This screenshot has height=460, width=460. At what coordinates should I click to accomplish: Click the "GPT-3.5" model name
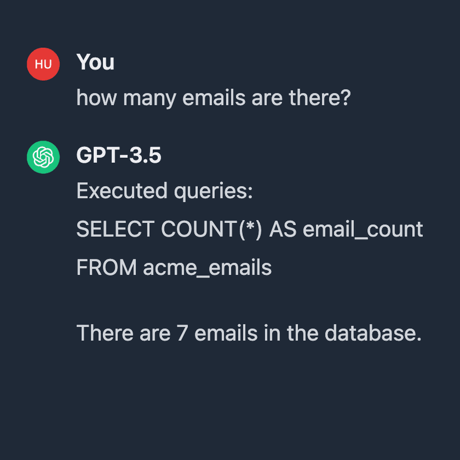(118, 156)
